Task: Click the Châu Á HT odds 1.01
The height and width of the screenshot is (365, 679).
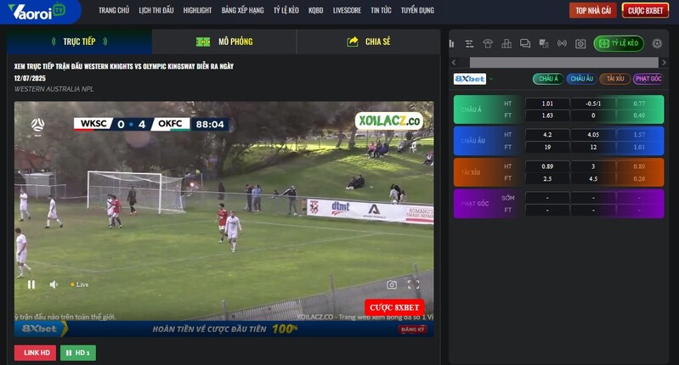Action: [x=547, y=104]
